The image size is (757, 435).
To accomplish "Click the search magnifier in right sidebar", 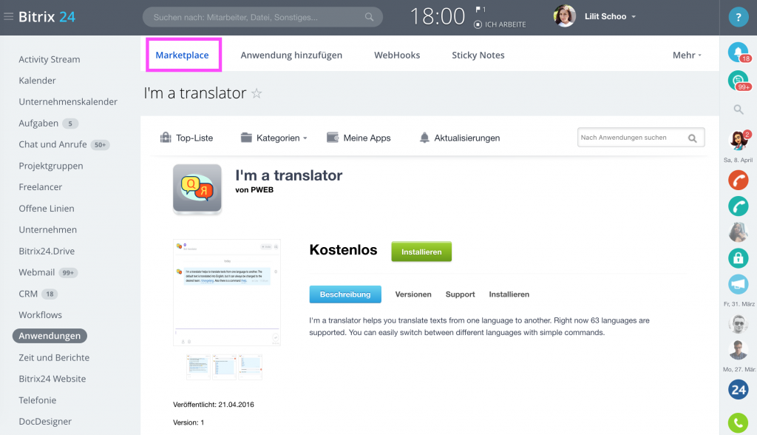I will tap(739, 109).
